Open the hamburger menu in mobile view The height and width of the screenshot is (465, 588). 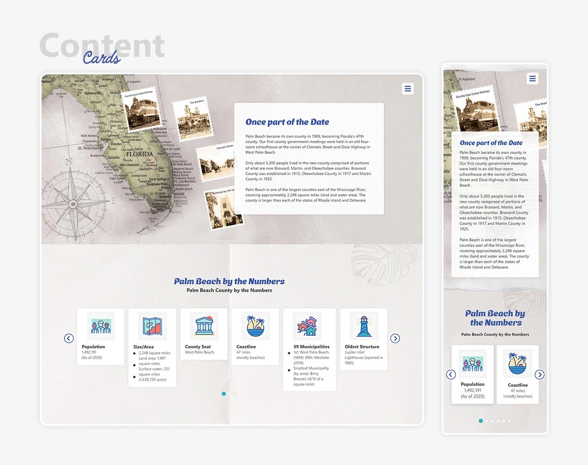(533, 79)
